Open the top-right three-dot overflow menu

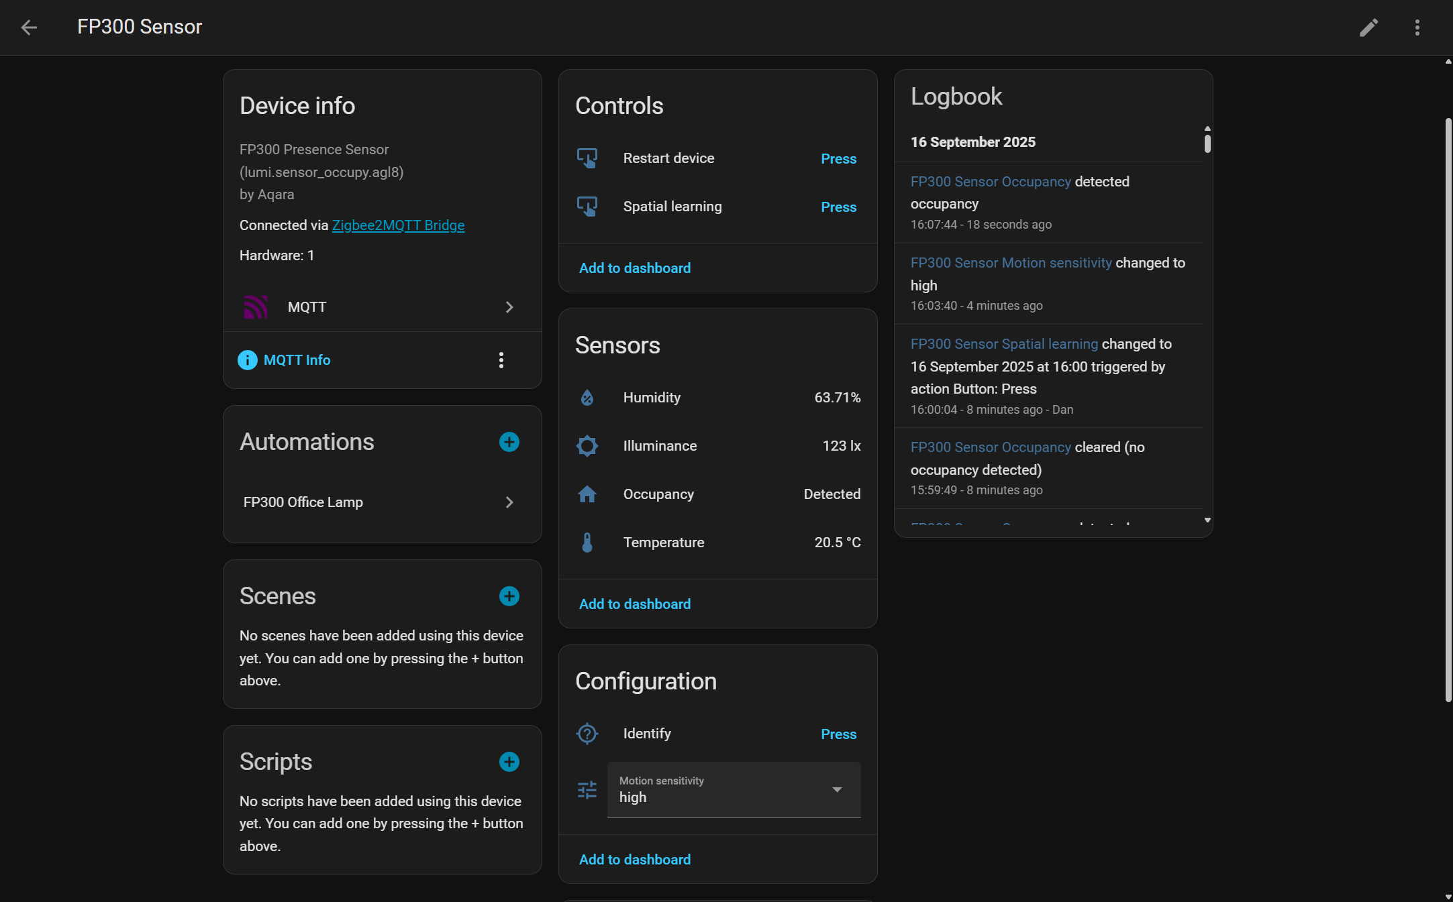click(x=1417, y=27)
